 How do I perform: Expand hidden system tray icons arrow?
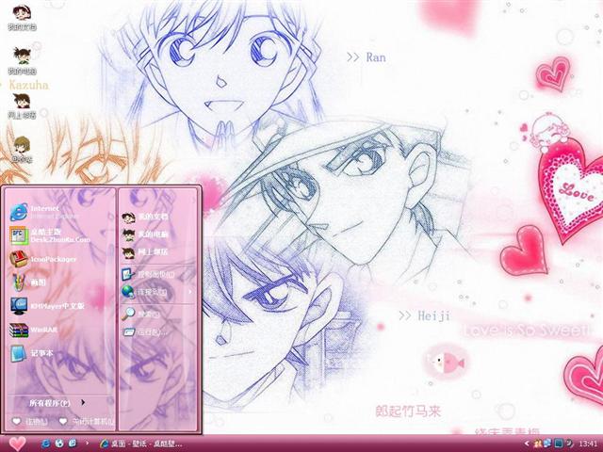pyautogui.click(x=527, y=444)
